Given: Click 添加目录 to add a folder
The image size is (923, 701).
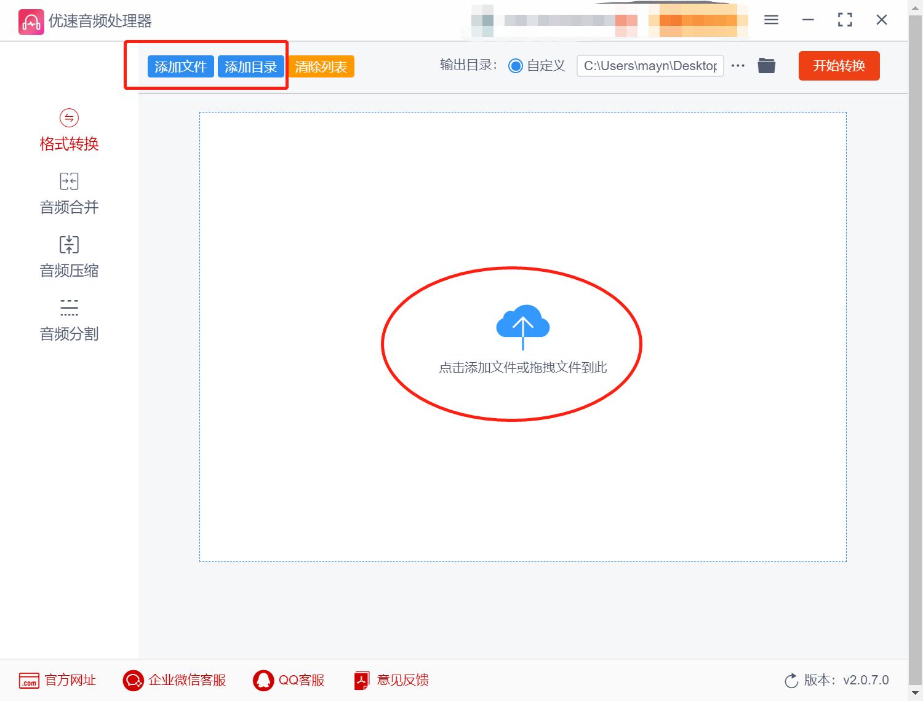Looking at the screenshot, I should (x=250, y=66).
